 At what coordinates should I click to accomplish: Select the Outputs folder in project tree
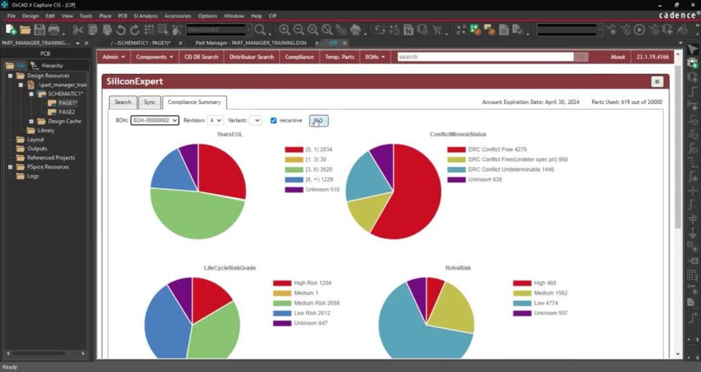37,148
